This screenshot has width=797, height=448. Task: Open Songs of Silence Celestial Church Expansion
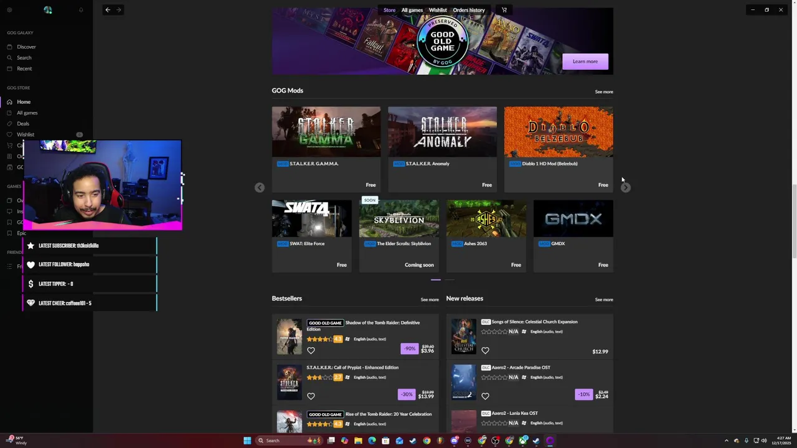click(x=534, y=322)
